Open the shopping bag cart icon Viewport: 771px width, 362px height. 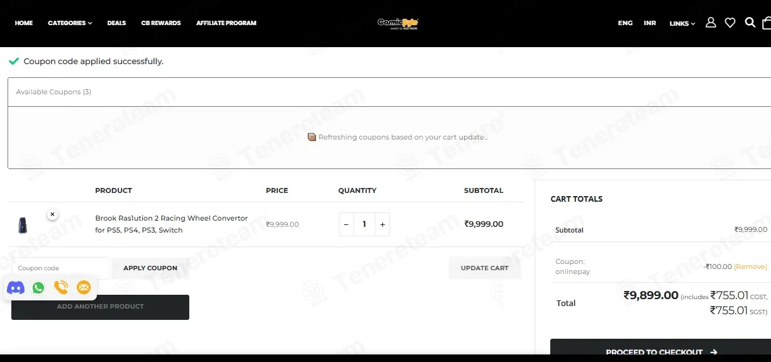point(767,23)
